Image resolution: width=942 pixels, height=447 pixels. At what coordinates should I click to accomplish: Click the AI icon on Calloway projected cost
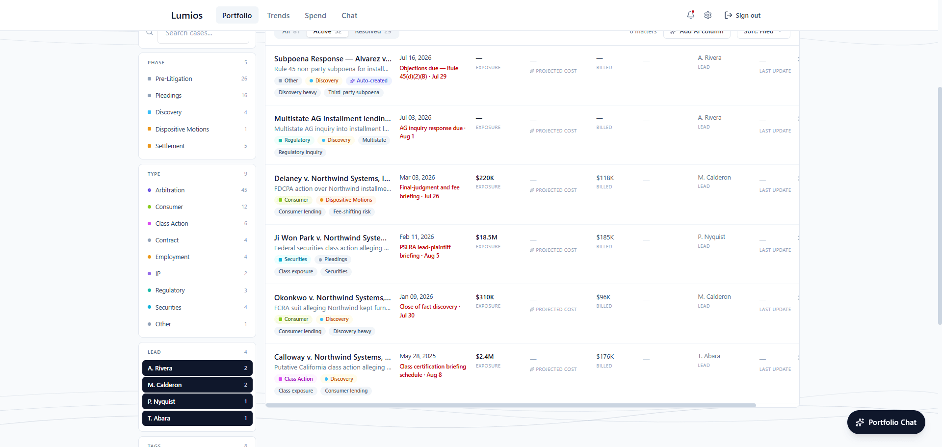click(532, 369)
